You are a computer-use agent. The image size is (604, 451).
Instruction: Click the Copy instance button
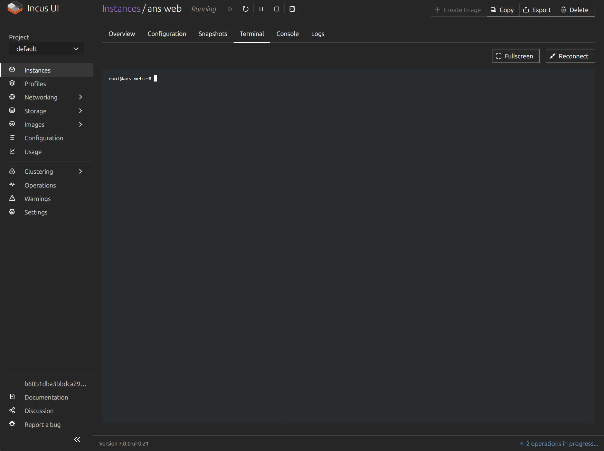[503, 10]
